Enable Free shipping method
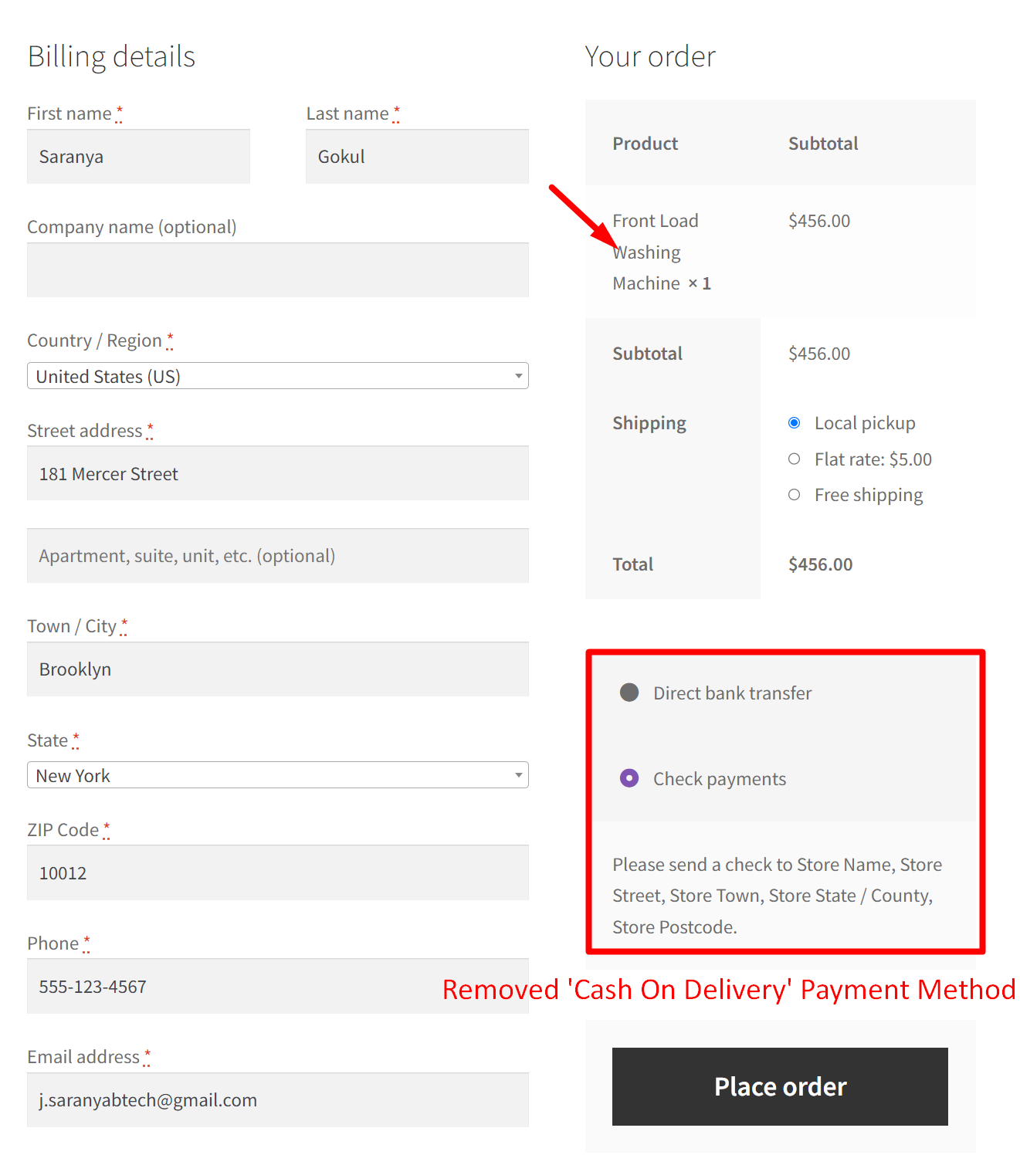Screen dimensions: 1020x1172 (x=795, y=495)
